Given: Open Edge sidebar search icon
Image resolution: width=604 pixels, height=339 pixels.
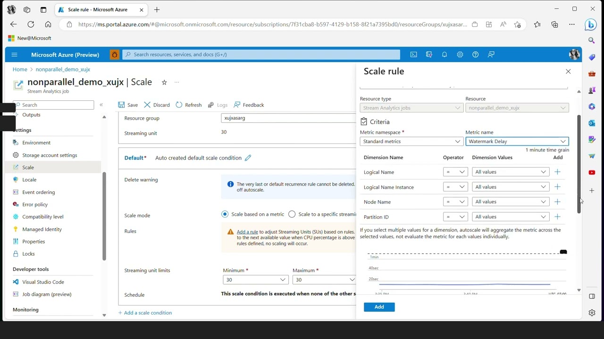Looking at the screenshot, I should point(592,41).
